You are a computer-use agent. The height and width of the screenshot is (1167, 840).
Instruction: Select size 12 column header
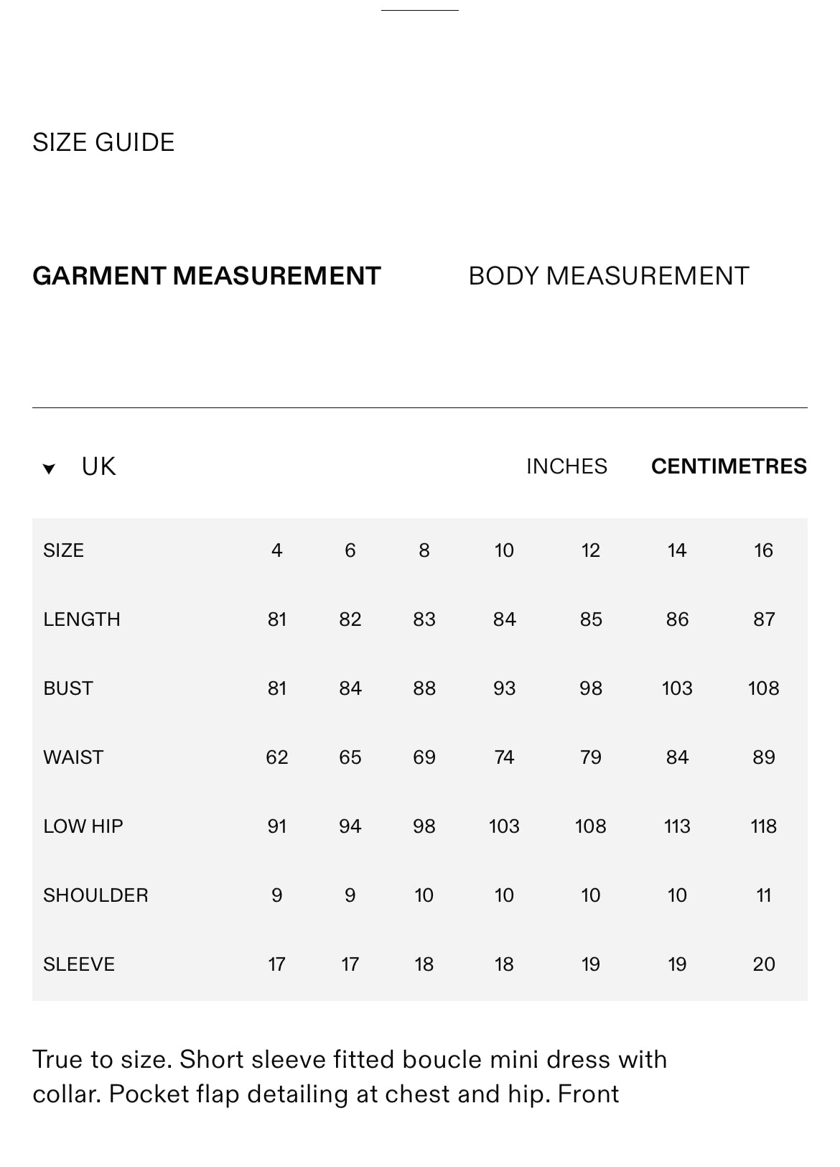click(x=591, y=550)
